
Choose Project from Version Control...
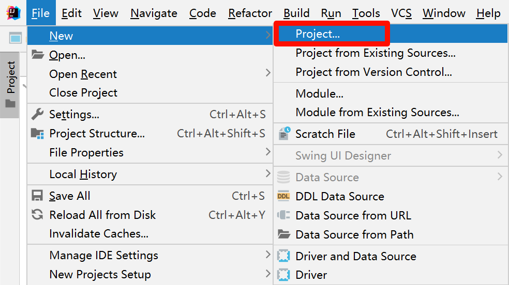[373, 72]
